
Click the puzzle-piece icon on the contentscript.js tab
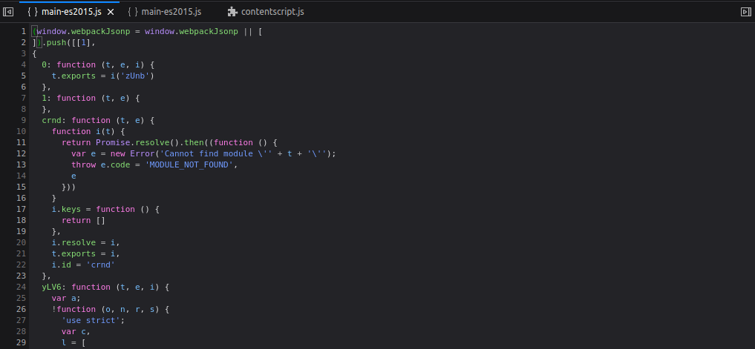[232, 12]
